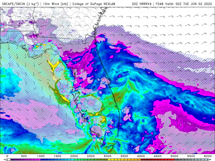The image size is (215, 161).
Task: Click the dark blue swatch right after 1000
Action: [x=42, y=160]
